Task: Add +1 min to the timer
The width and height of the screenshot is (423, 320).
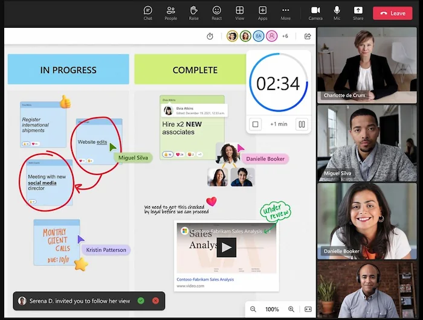Action: pyautogui.click(x=279, y=124)
